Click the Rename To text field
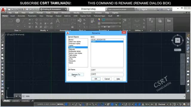This screenshot has width=191, height=107. click(x=107, y=74)
